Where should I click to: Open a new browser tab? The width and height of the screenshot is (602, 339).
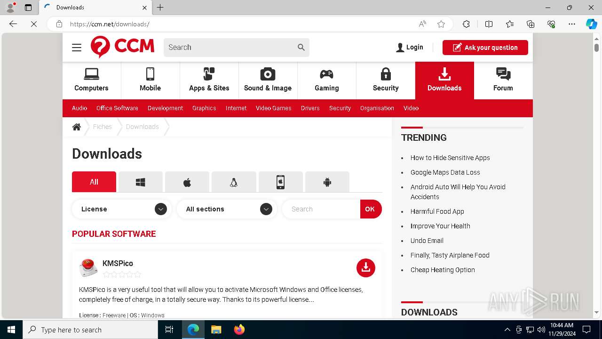(x=160, y=8)
